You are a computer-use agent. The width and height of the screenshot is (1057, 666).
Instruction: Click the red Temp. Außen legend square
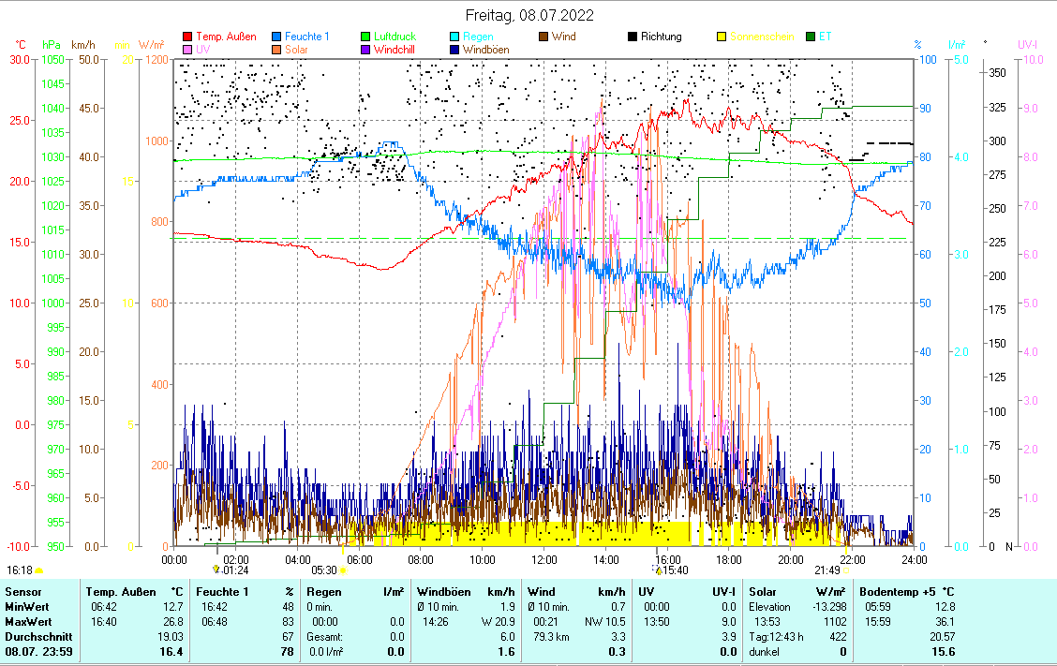tap(187, 37)
